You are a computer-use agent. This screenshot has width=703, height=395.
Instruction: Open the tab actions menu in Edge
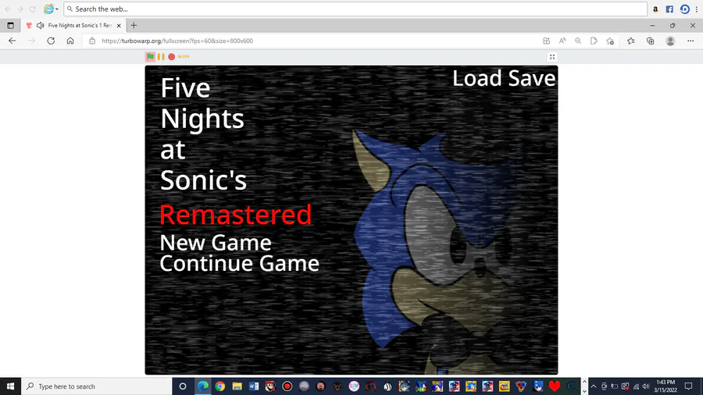pyautogui.click(x=10, y=26)
